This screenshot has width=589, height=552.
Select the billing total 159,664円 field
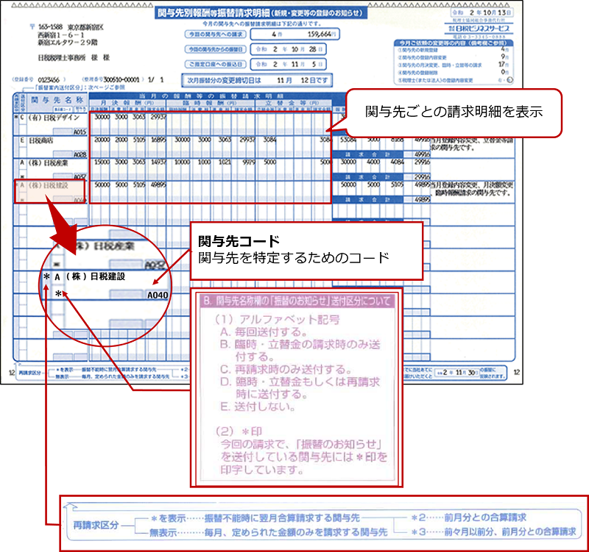[295, 34]
